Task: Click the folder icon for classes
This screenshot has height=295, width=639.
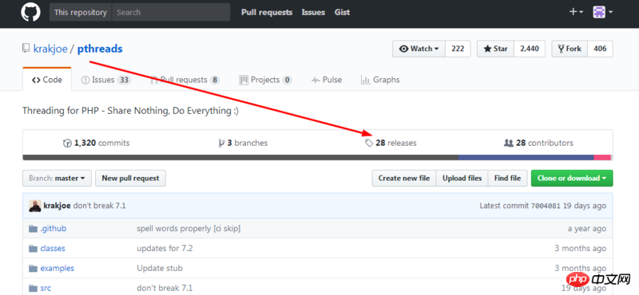Action: click(x=33, y=248)
